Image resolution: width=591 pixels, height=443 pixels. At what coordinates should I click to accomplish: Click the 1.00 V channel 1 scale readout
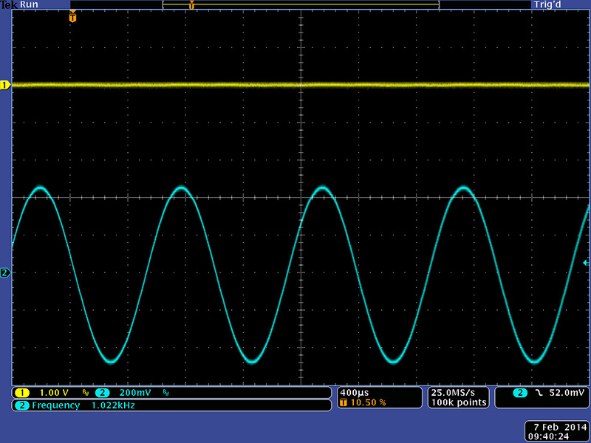coord(54,392)
